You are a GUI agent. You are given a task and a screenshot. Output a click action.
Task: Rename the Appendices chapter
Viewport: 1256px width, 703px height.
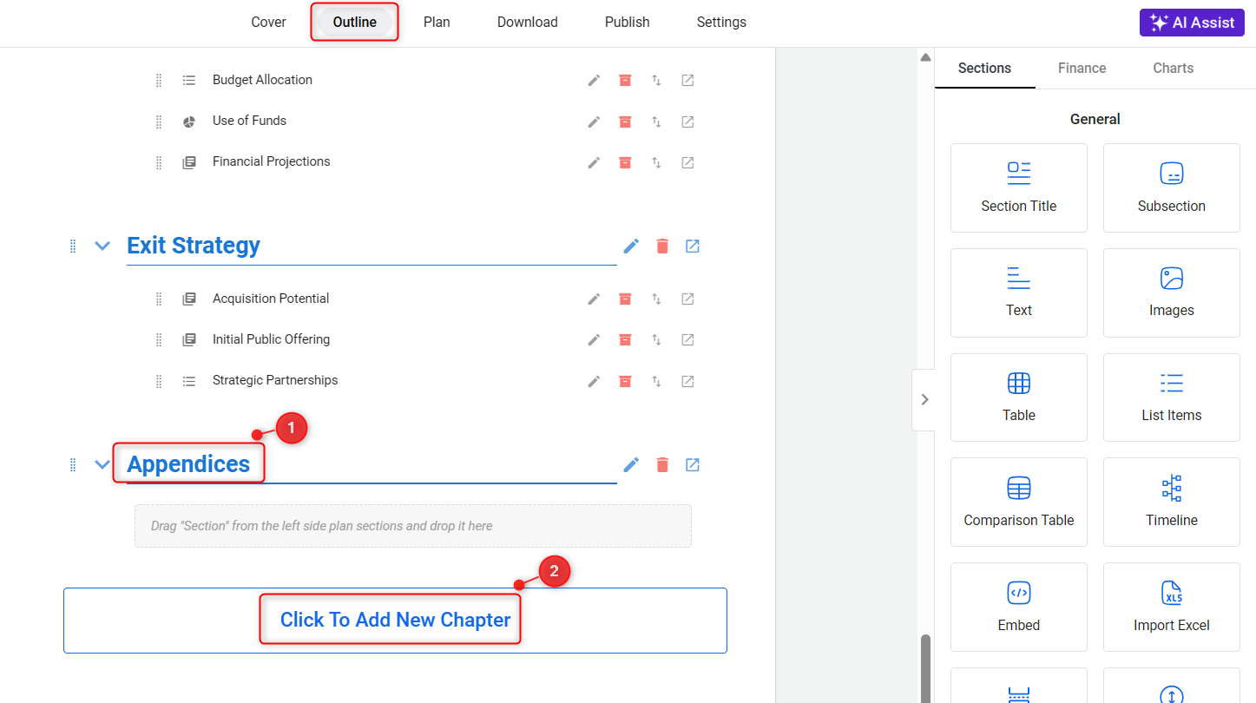632,464
